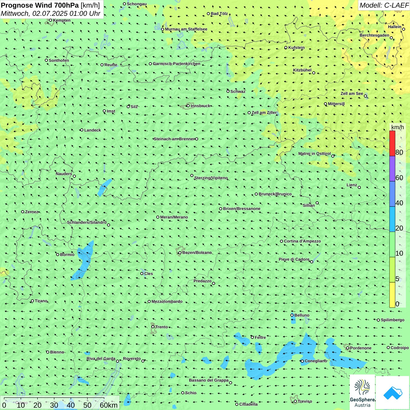Click the Cortina d'Ampezzo marker

[x=281, y=241]
